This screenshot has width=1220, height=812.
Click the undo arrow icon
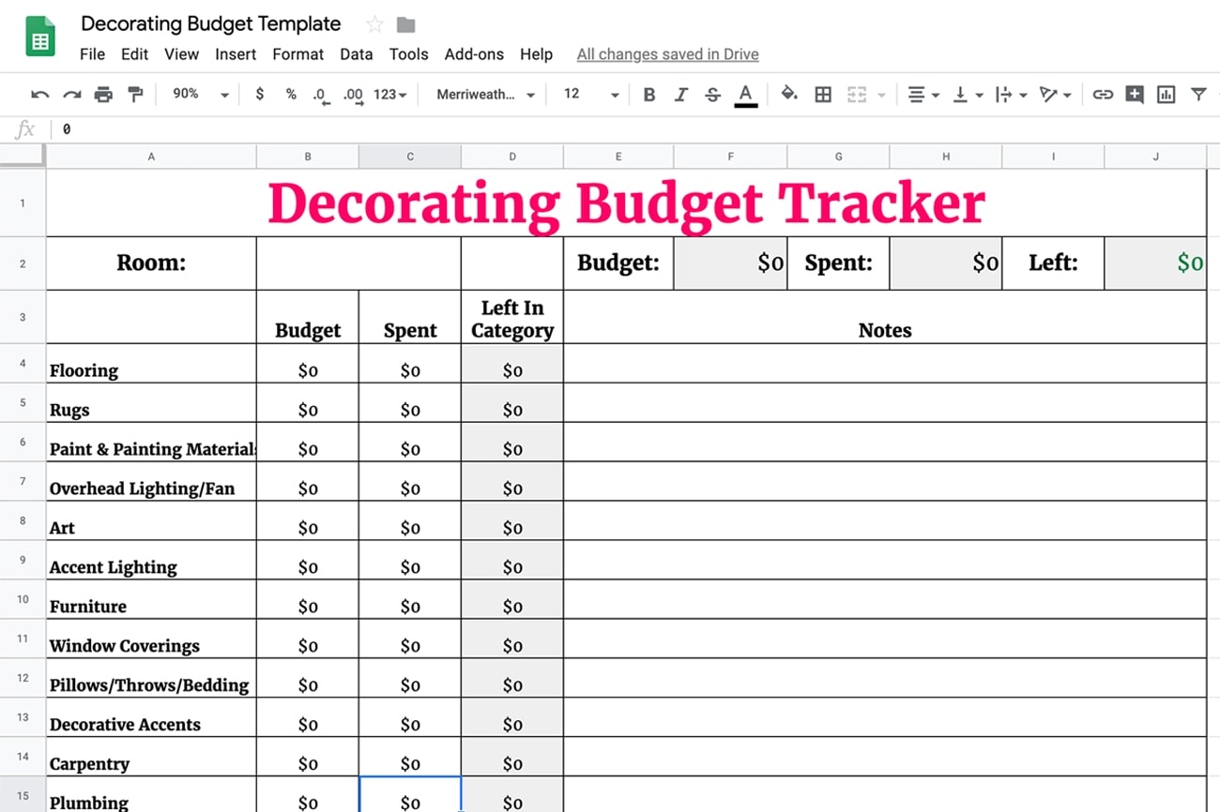(x=39, y=95)
